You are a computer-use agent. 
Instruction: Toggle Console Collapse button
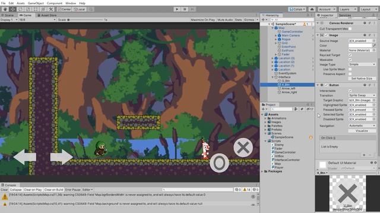pos(16,189)
